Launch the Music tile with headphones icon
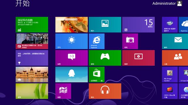This screenshot has width=188, height=105. click(105, 91)
